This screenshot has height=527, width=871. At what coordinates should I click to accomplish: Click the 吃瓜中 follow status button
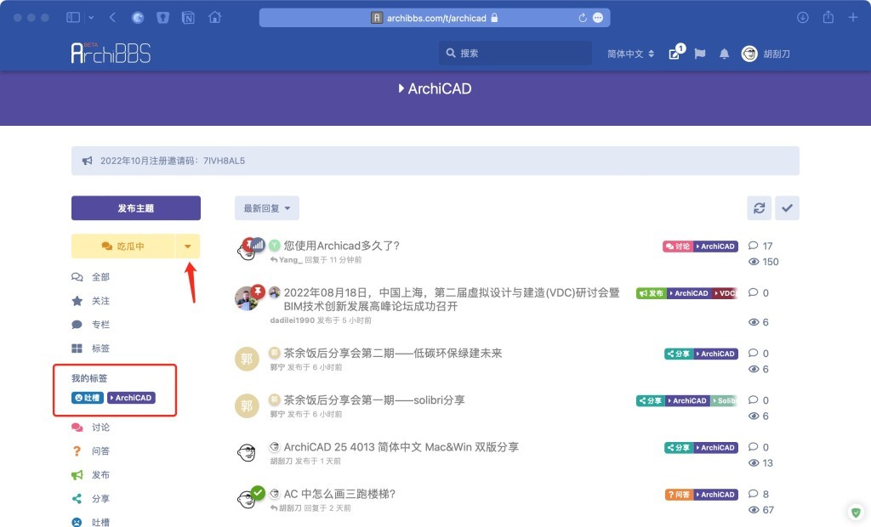point(123,246)
